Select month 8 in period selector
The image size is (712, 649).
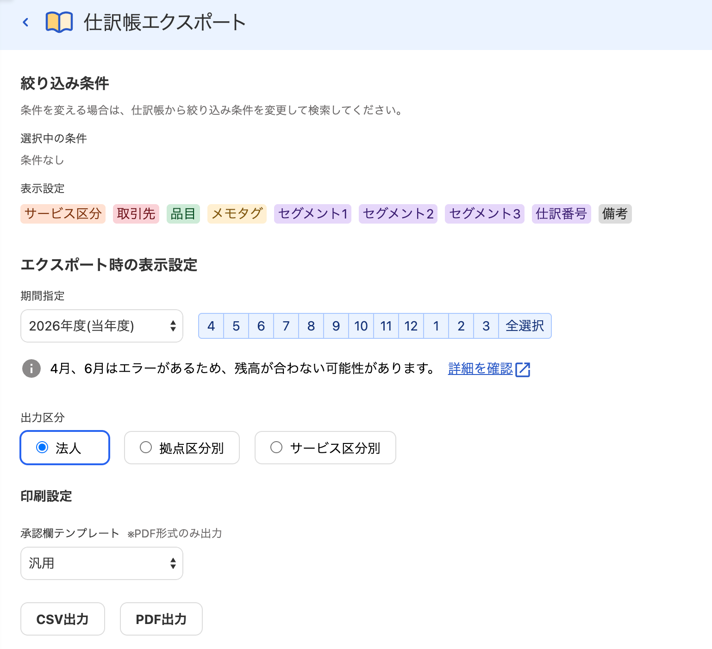coord(311,326)
